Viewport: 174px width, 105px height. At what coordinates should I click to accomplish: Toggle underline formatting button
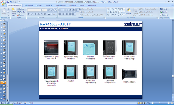[35, 14]
